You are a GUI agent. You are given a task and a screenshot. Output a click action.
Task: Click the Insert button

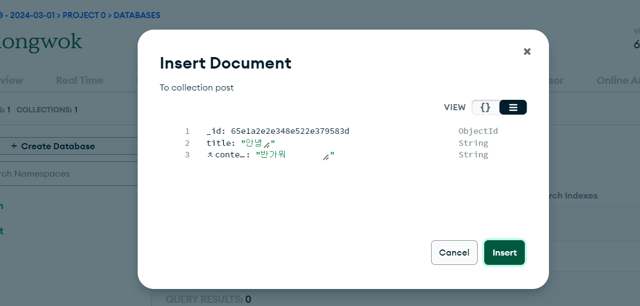click(x=505, y=253)
